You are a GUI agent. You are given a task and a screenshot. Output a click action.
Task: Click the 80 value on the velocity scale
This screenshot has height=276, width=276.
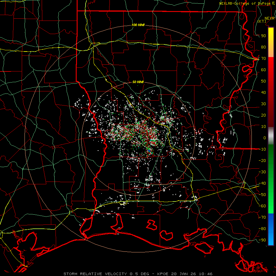(x=263, y=47)
